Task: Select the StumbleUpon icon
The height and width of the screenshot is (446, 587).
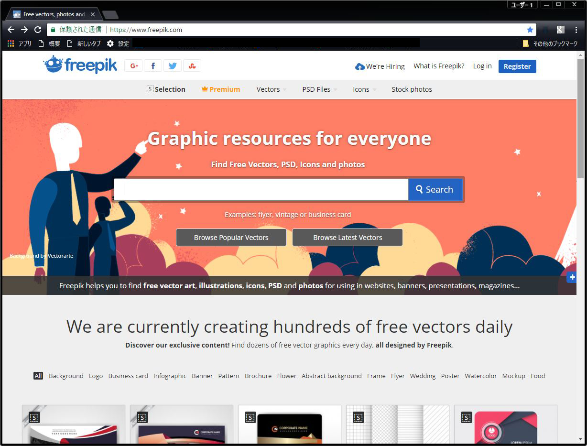Action: (192, 65)
